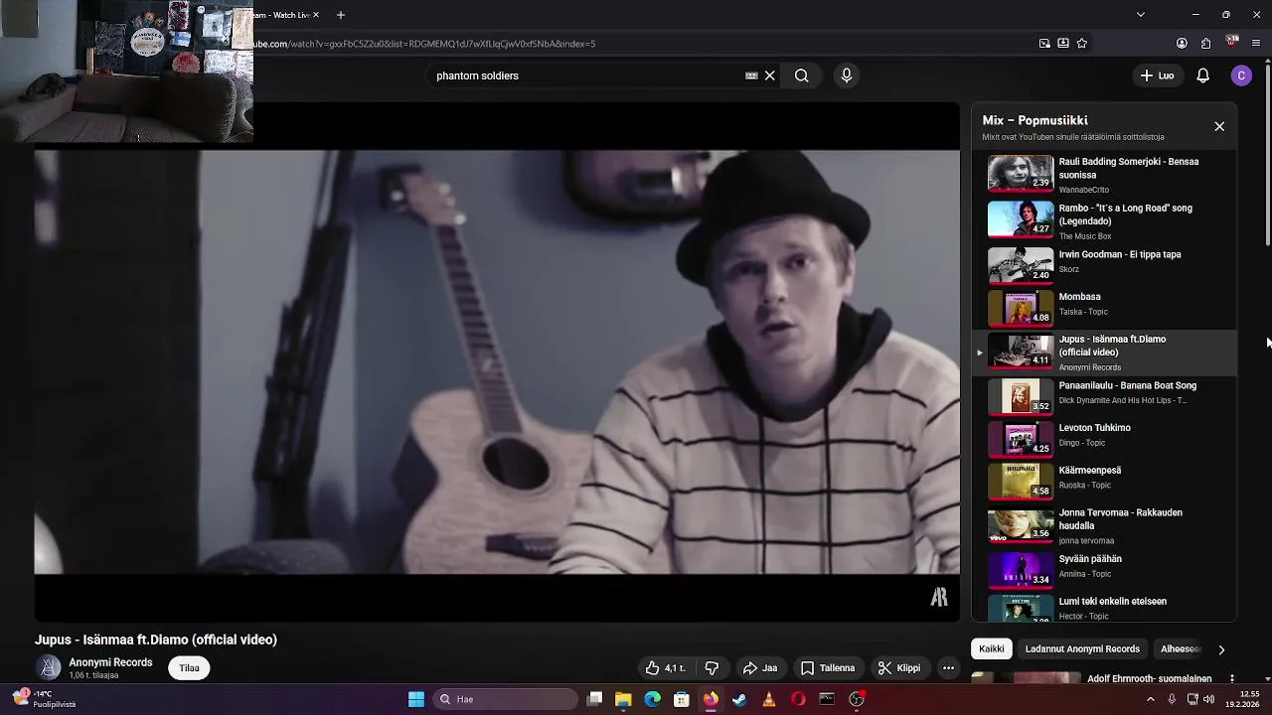Dislike the video with thumbs down
The width and height of the screenshot is (1272, 715).
click(x=712, y=668)
